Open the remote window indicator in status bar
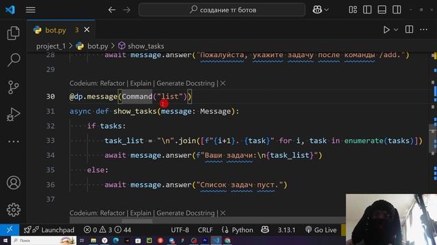Image resolution: width=437 pixels, height=245 pixels. 10,230
